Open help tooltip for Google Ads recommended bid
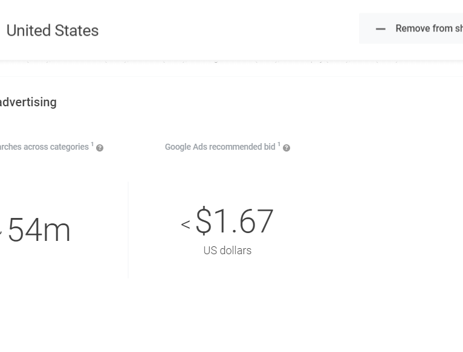 point(287,148)
